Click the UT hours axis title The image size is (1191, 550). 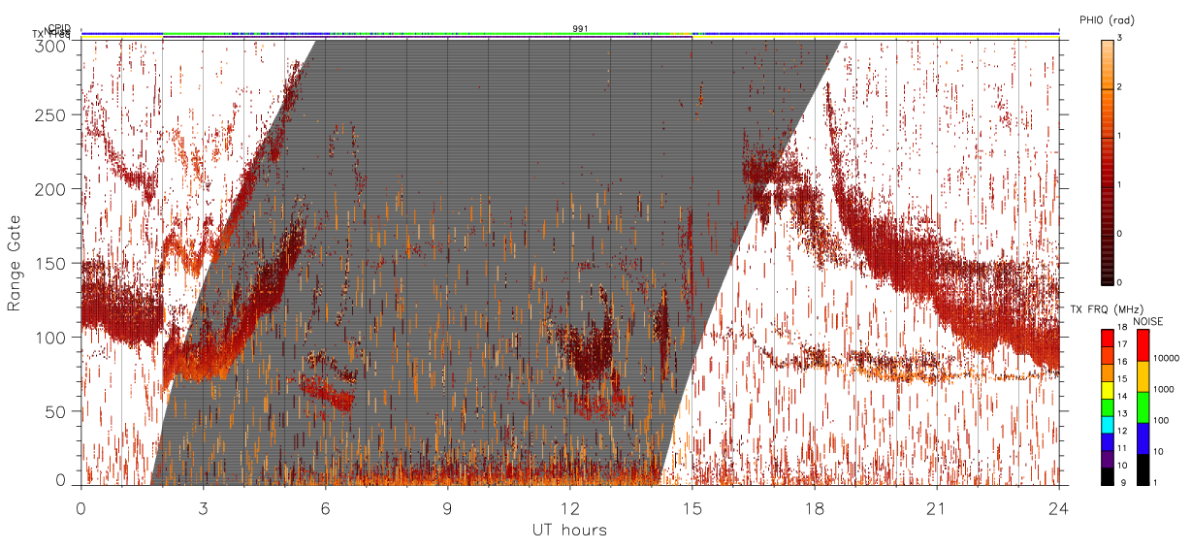click(x=569, y=530)
